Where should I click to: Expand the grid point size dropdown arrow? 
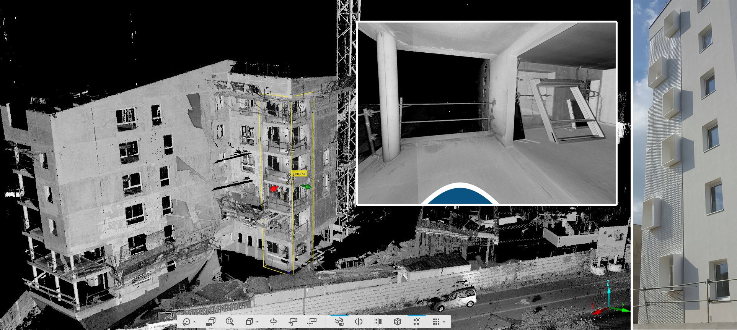tap(444, 322)
